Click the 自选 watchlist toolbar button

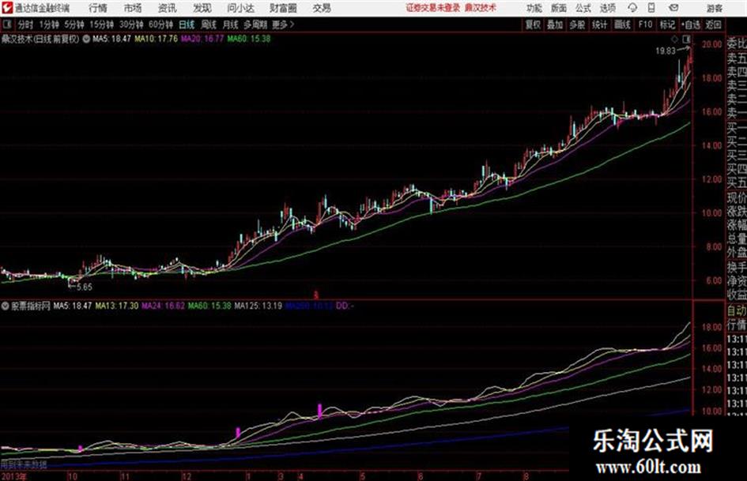click(691, 24)
